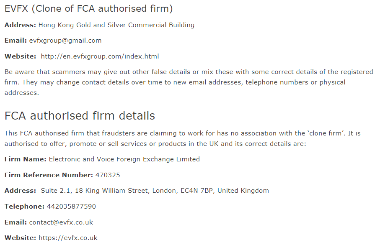Click the firm reference number 470325
Image resolution: width=380 pixels, height=245 pixels.
108,175
